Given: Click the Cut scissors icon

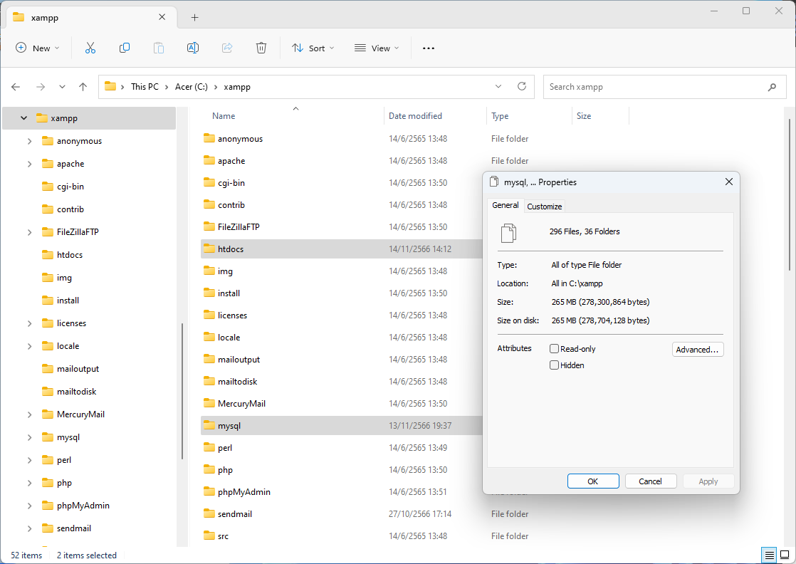Looking at the screenshot, I should coord(90,48).
